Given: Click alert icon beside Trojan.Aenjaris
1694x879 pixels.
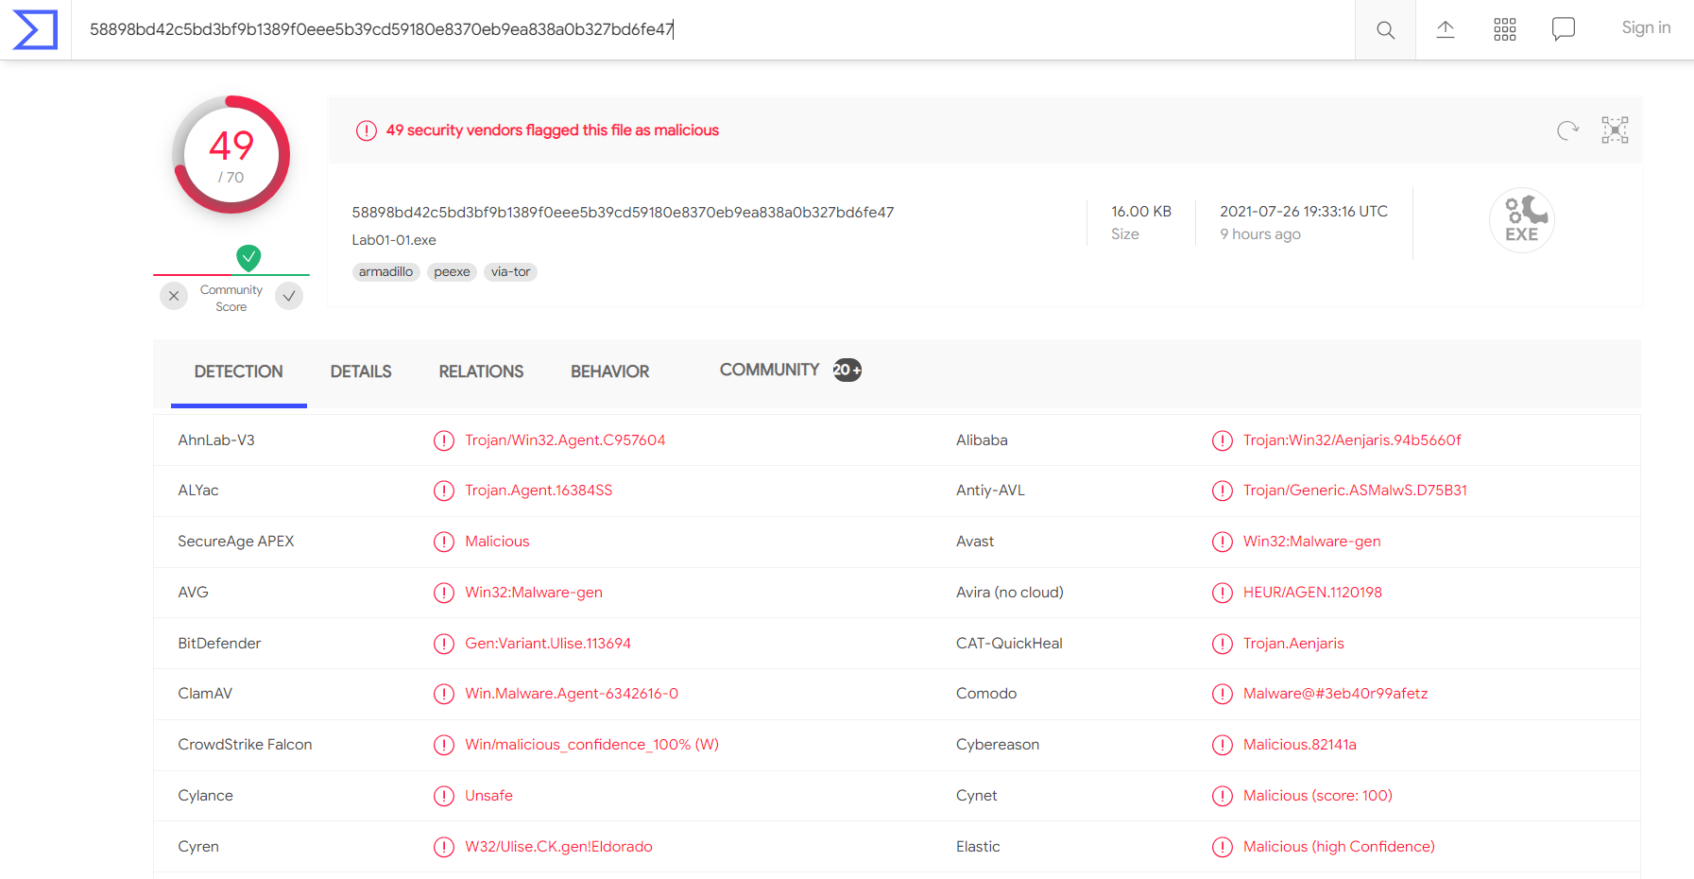Looking at the screenshot, I should point(1223,644).
